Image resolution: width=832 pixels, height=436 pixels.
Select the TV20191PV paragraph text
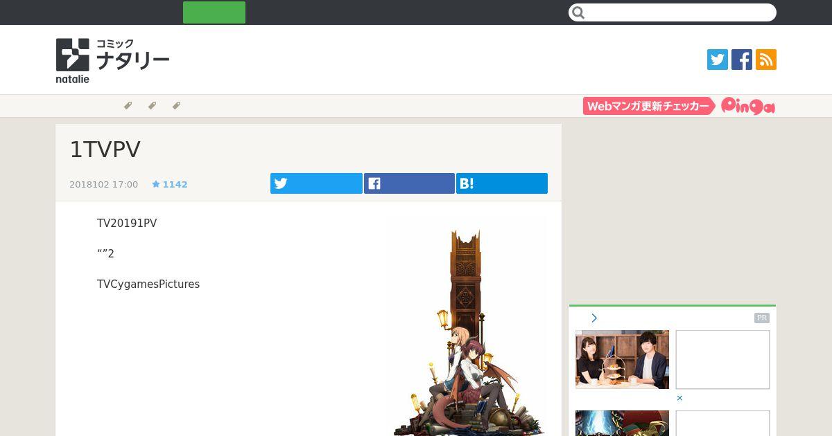(127, 224)
